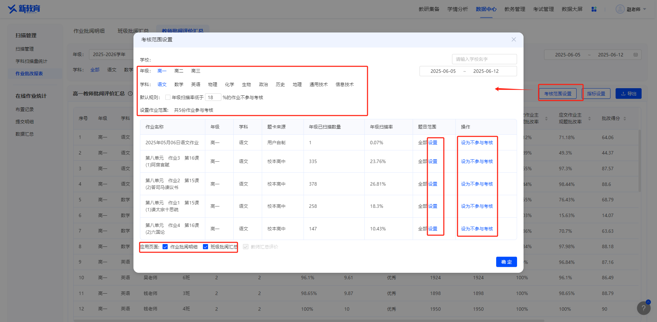The height and width of the screenshot is (322, 657).
Task: Uncheck the 作业批阅明细 checkbox
Action: pyautogui.click(x=165, y=247)
